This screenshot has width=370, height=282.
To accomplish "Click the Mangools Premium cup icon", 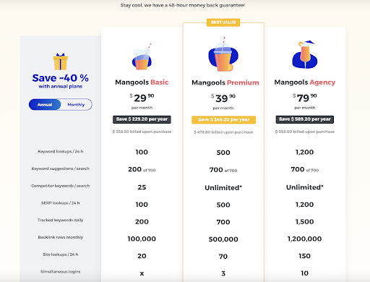I will click(223, 54).
